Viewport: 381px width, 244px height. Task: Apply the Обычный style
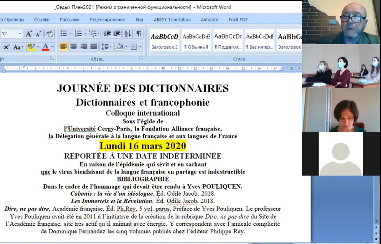[x=196, y=40]
